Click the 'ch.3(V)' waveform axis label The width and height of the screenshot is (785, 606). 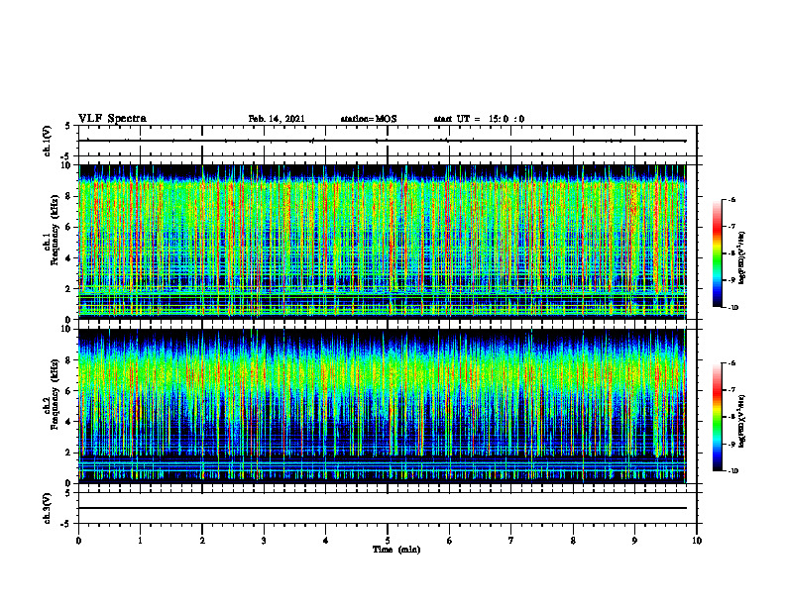click(47, 509)
